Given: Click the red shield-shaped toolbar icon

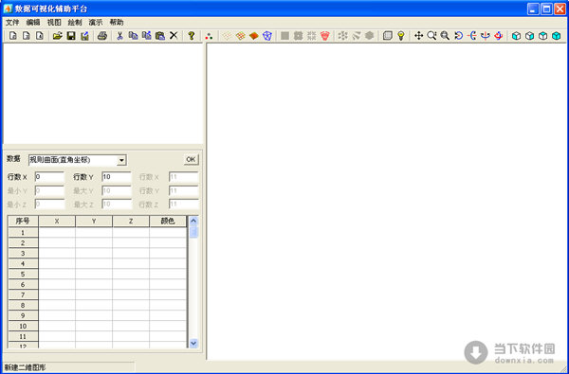Looking at the screenshot, I should (325, 36).
